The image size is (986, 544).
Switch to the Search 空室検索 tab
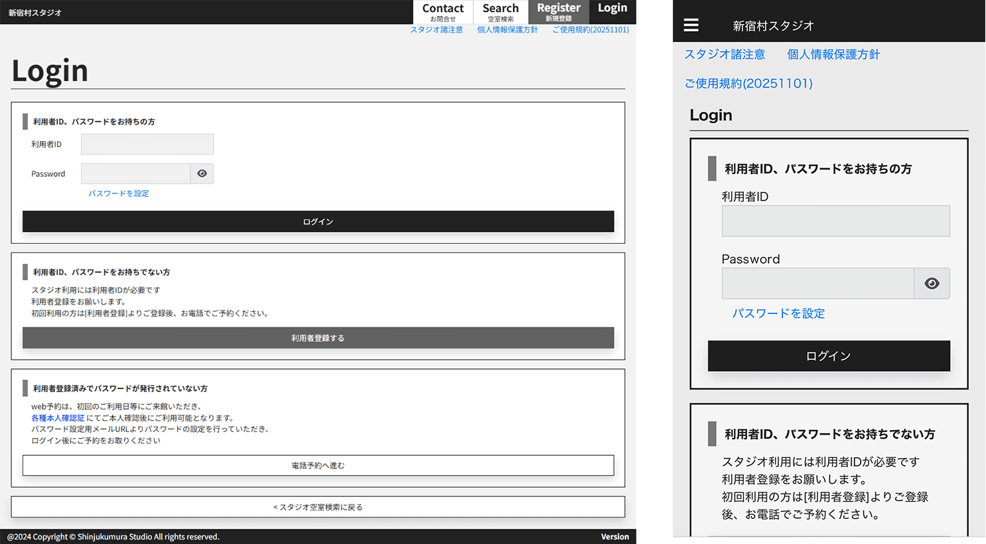[x=500, y=12]
